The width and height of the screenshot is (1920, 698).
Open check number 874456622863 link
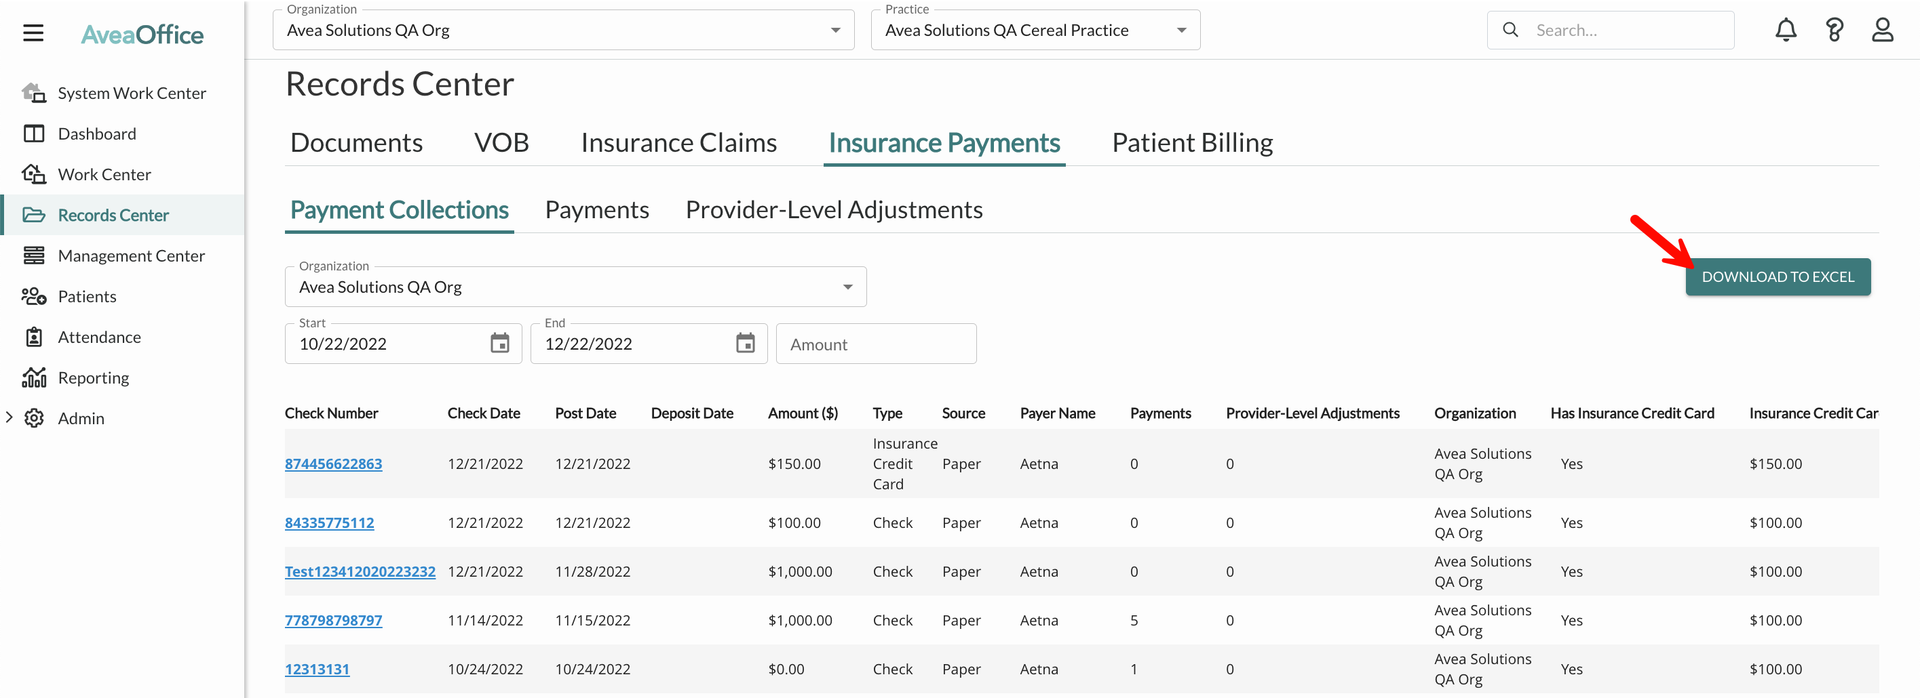(x=333, y=464)
